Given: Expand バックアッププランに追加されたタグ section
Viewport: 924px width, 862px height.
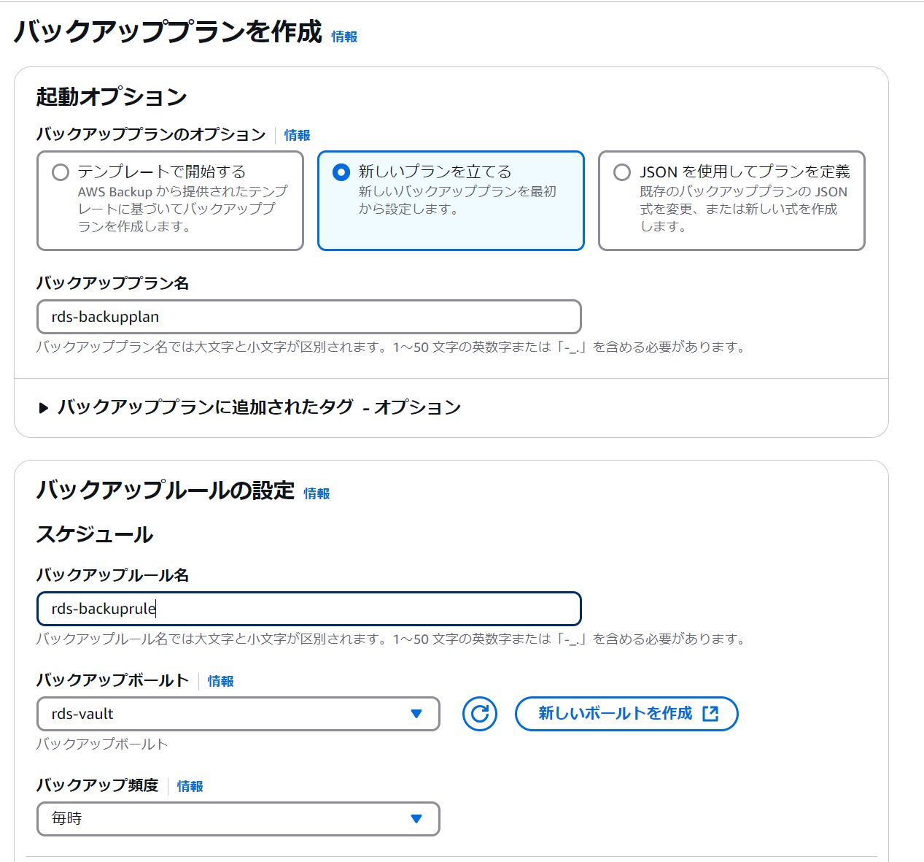Looking at the screenshot, I should (250, 407).
